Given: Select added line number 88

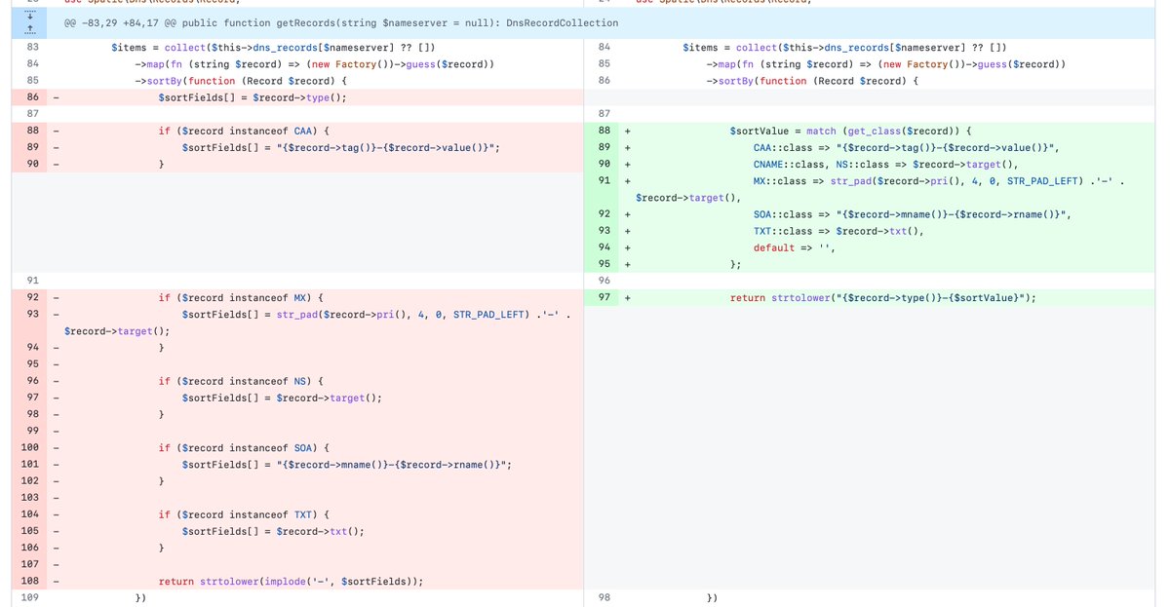Looking at the screenshot, I should click(604, 131).
